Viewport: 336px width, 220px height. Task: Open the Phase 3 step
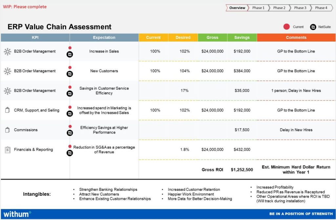pyautogui.click(x=300, y=8)
